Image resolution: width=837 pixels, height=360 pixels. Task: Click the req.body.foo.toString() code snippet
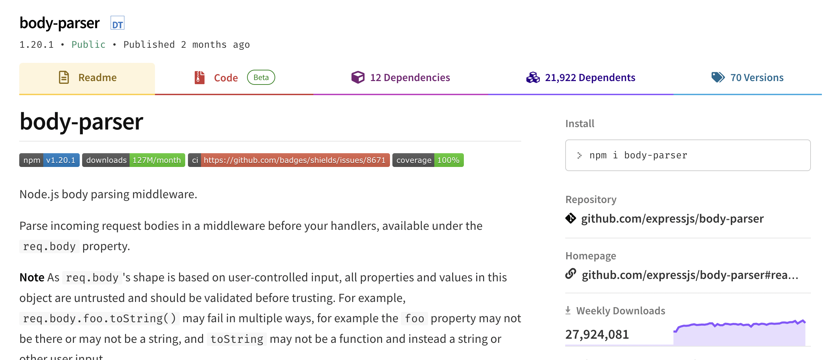tap(99, 318)
